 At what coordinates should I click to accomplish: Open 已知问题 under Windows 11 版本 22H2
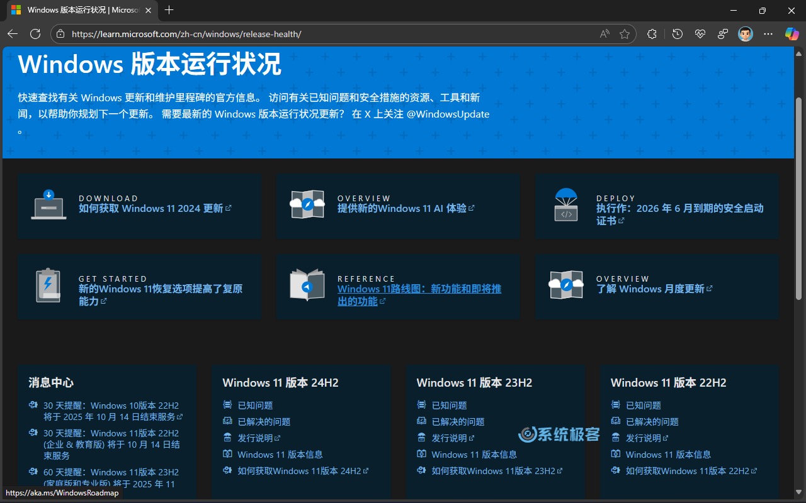point(643,406)
